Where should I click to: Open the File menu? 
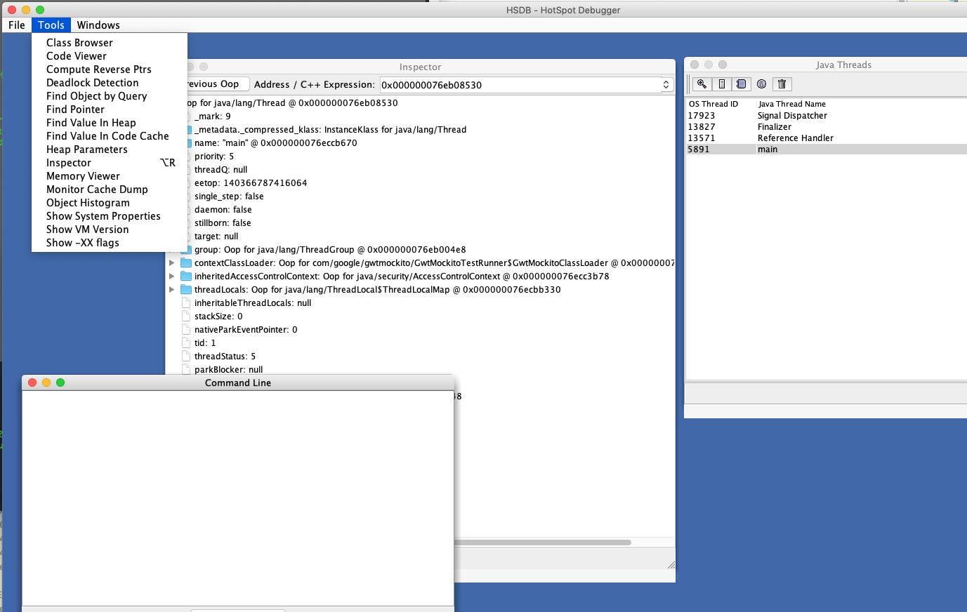coord(17,25)
